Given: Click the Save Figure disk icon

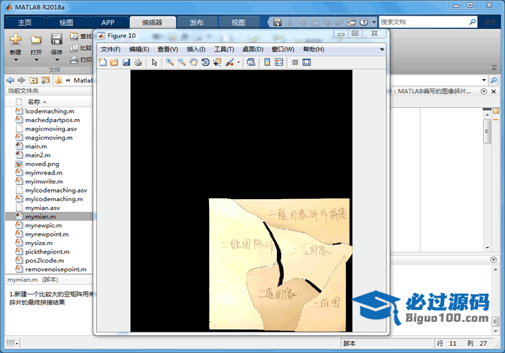Looking at the screenshot, I should [x=126, y=62].
